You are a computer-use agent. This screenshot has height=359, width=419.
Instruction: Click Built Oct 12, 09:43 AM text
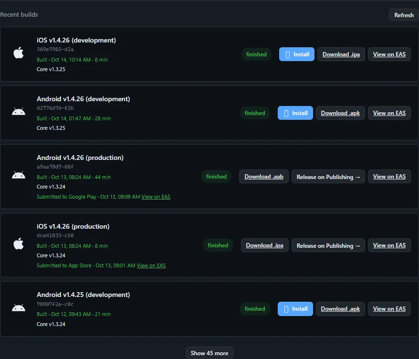73,314
